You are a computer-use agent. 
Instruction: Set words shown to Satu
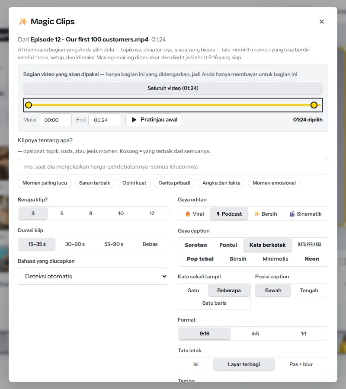tap(193, 290)
